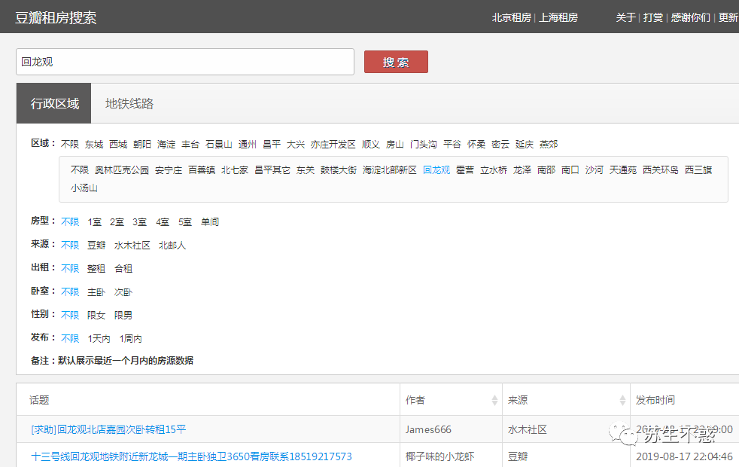This screenshot has height=467, width=739.
Task: Sort the table by the 作者 column arrows
Action: click(x=494, y=400)
